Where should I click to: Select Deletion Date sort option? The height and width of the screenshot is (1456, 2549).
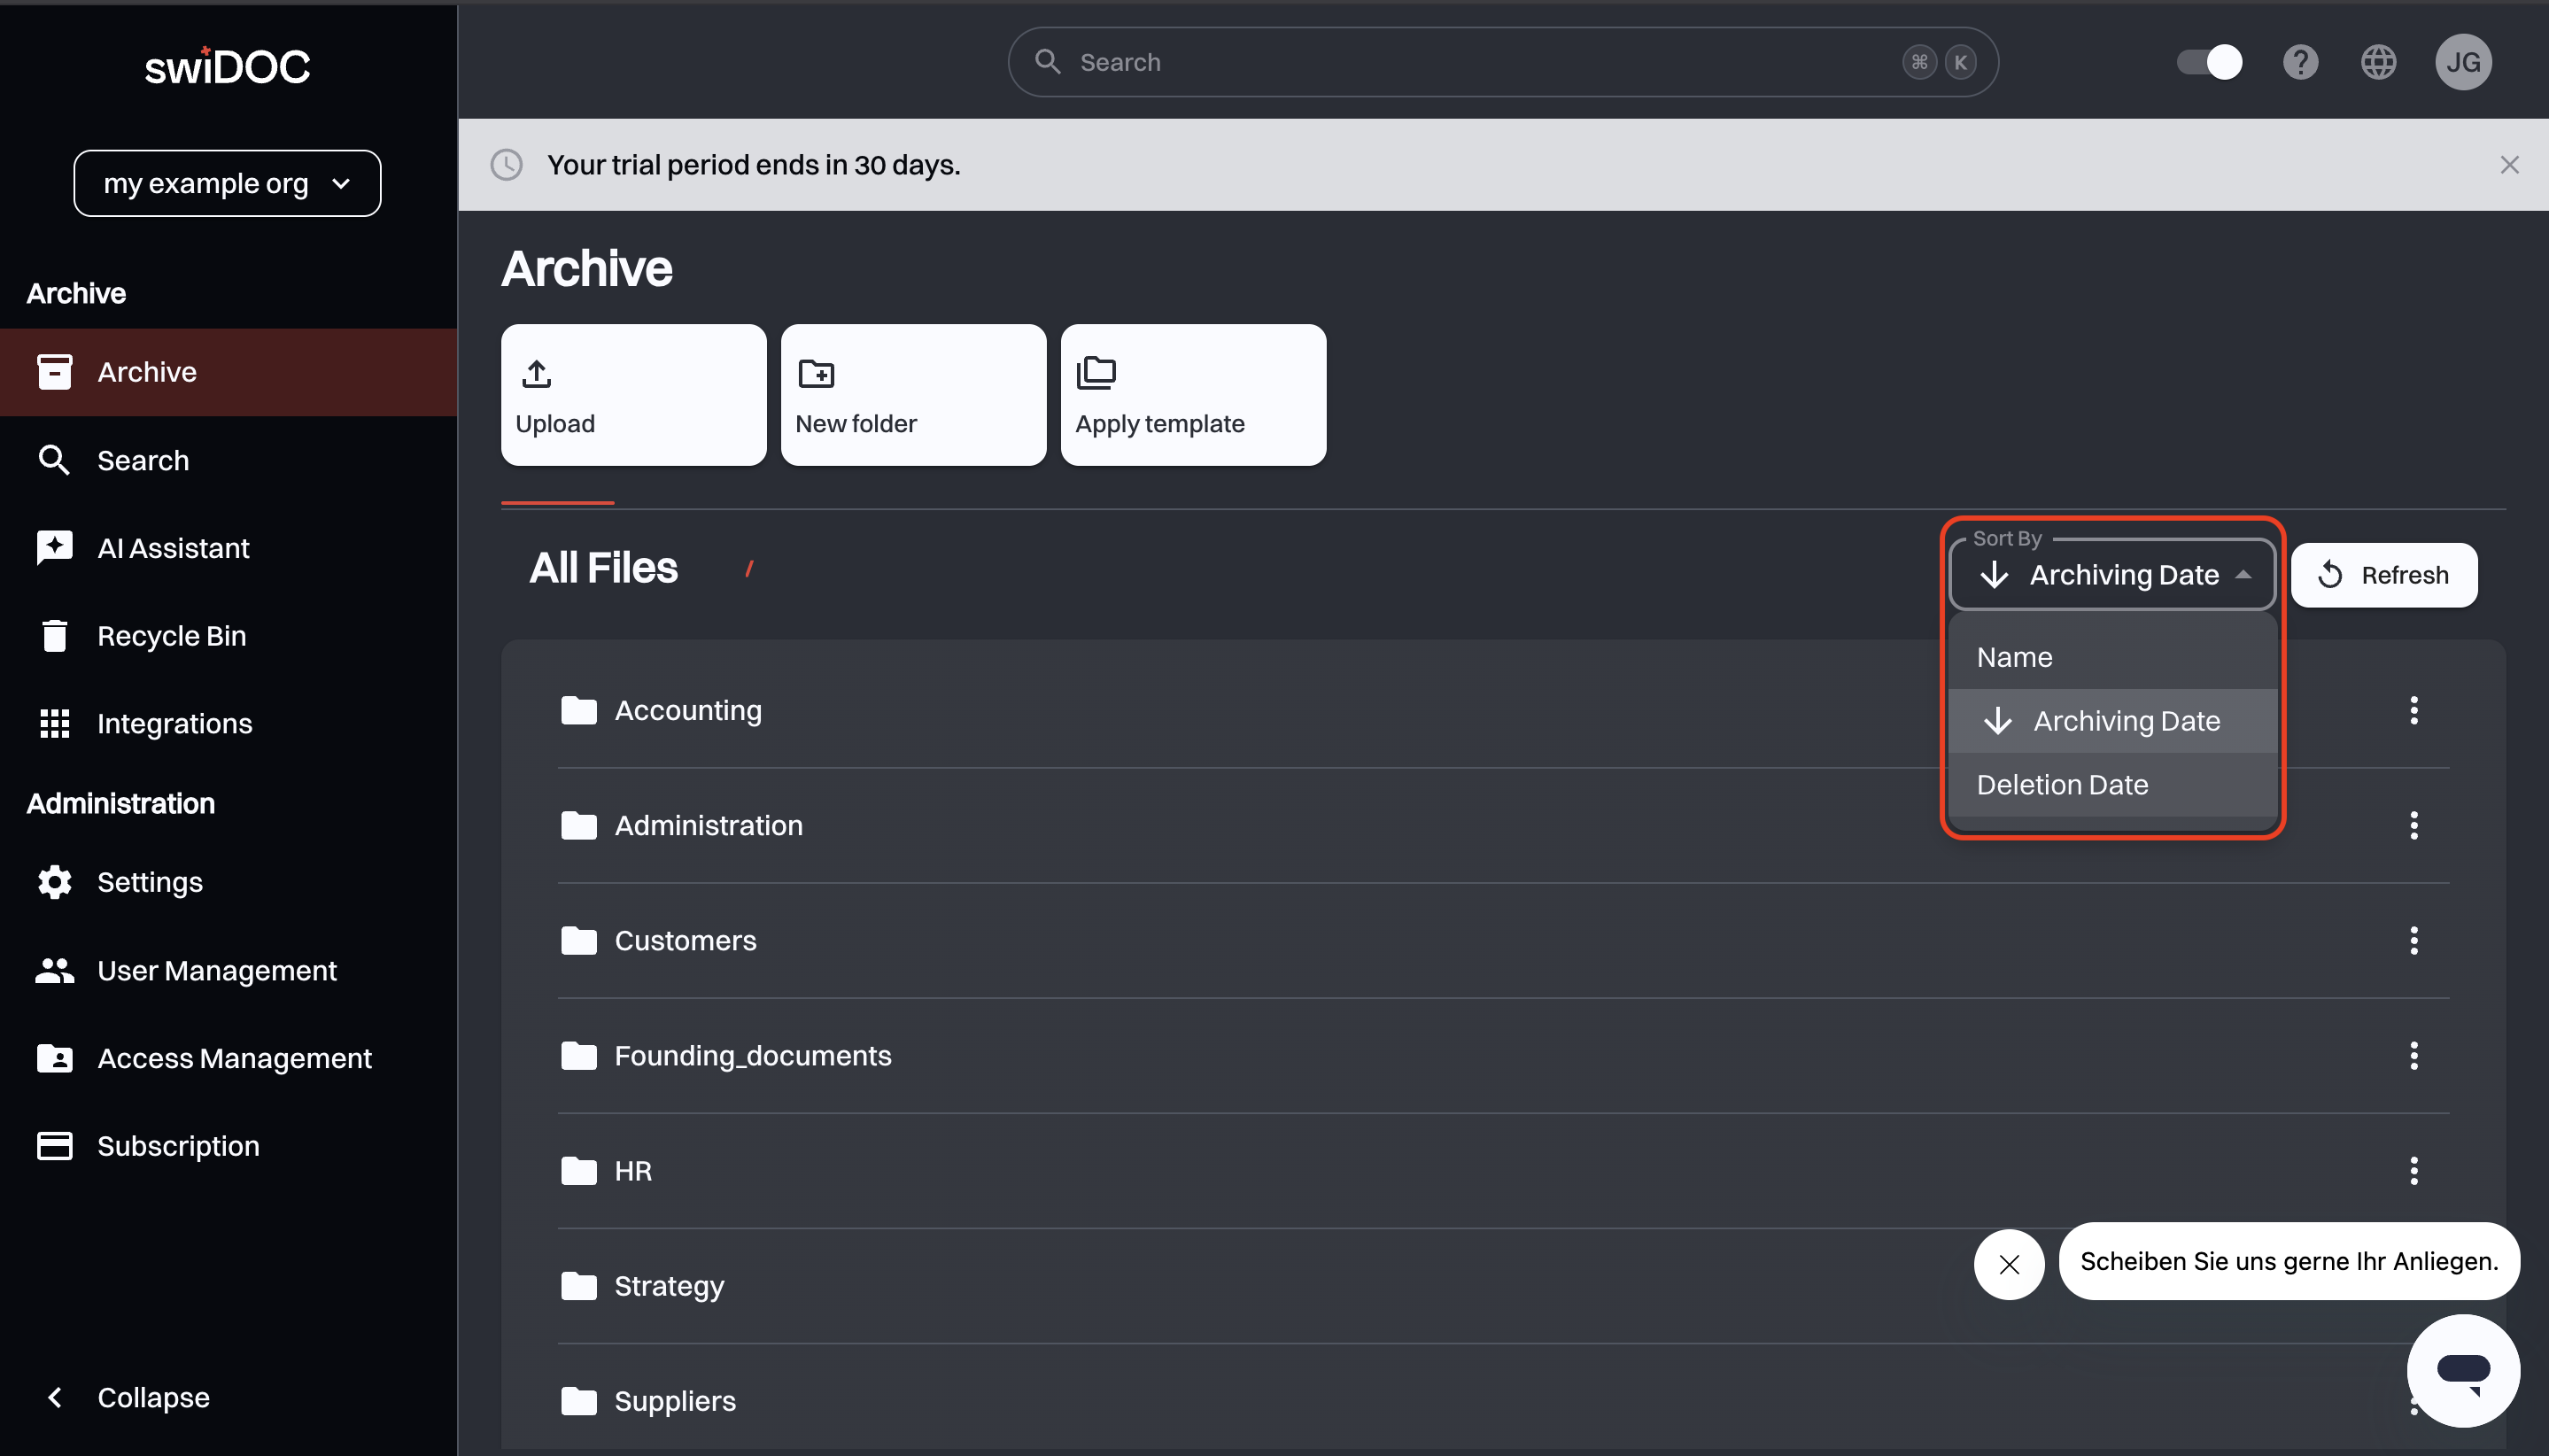2112,785
